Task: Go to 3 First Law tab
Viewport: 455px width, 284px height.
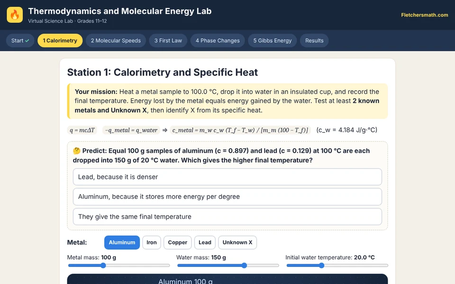Action: click(168, 41)
